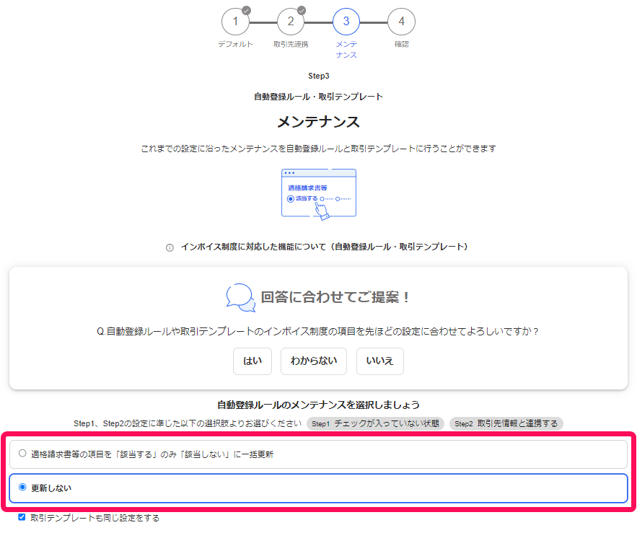Click the Step1 チェックが入っていない状態 badge
Viewport: 637px width, 533px height.
point(375,423)
